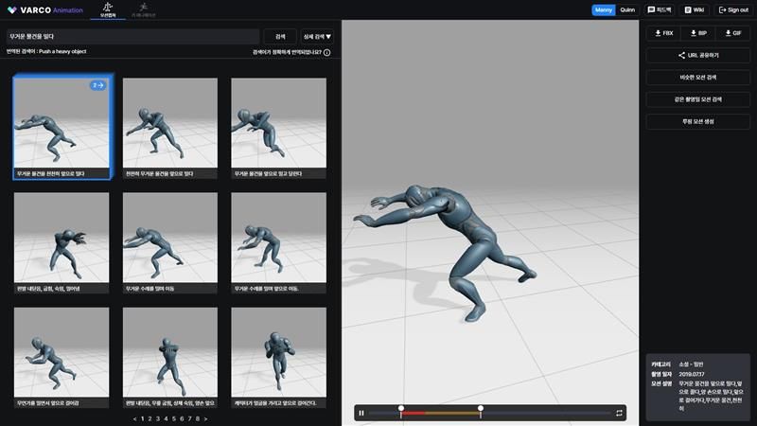Open the feedback chat button
Image resolution: width=757 pixels, height=426 pixels.
coord(660,9)
